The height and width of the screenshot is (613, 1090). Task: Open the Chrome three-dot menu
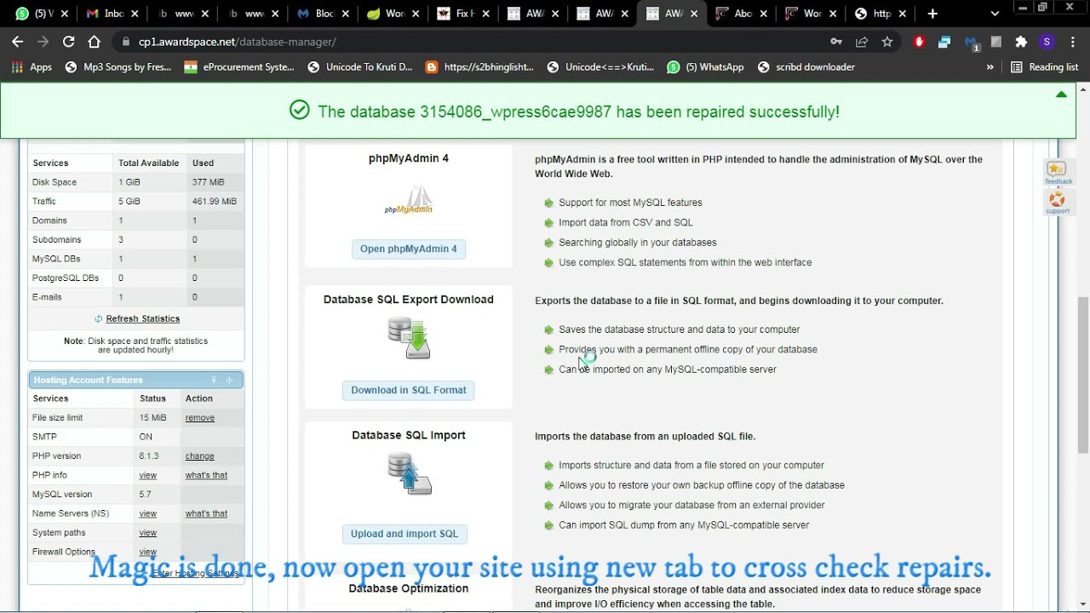point(1073,42)
